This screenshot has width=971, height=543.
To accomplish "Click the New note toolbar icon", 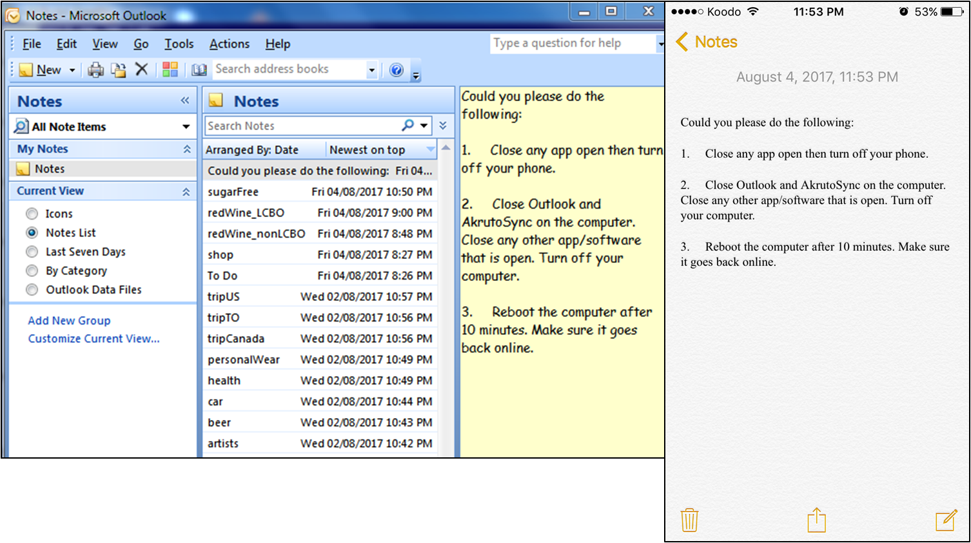I will (26, 70).
